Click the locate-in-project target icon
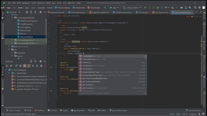207x116 pixels. pos(27,12)
